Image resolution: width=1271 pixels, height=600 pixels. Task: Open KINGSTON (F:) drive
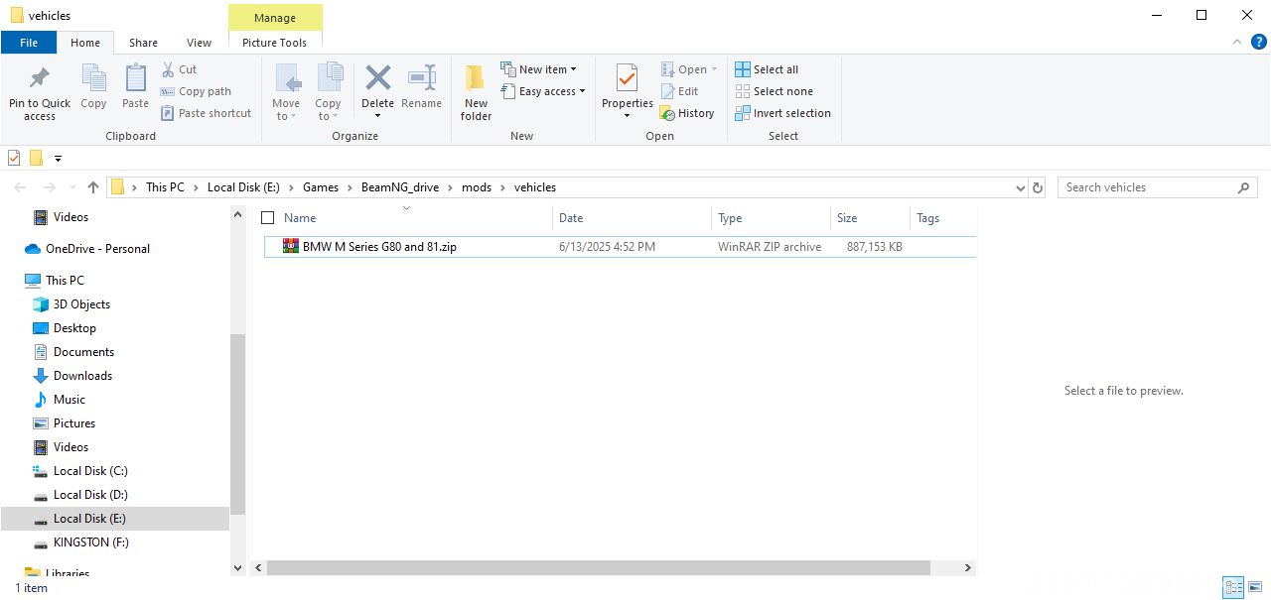pyautogui.click(x=91, y=542)
